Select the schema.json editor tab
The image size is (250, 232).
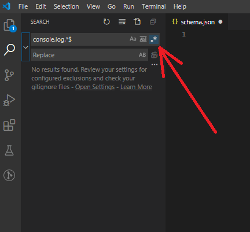click(197, 22)
